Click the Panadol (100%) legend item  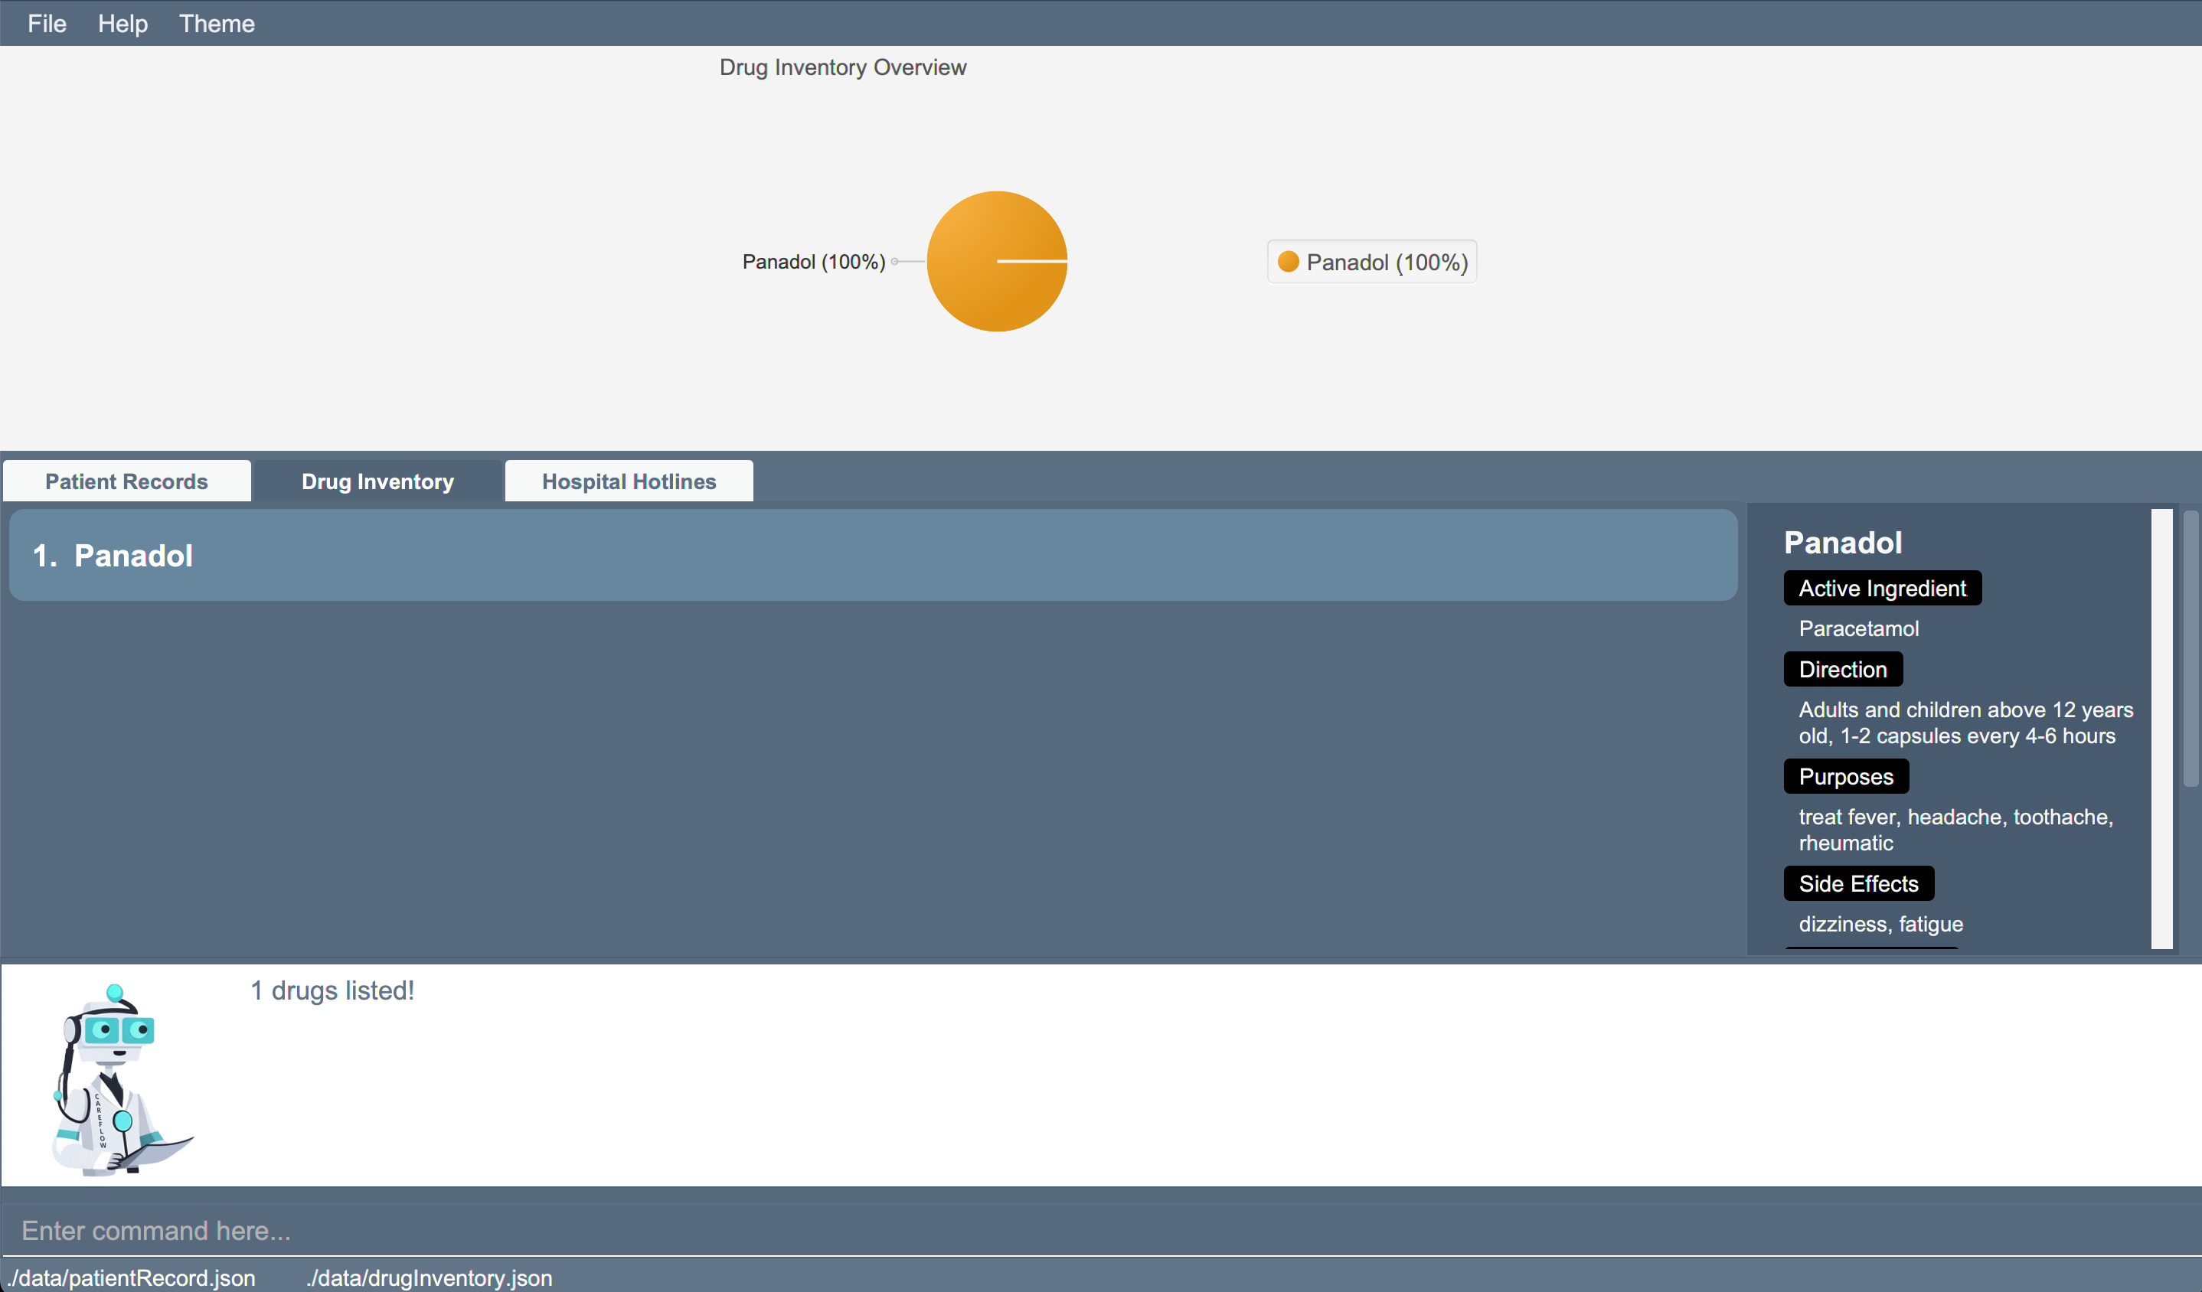(1372, 262)
